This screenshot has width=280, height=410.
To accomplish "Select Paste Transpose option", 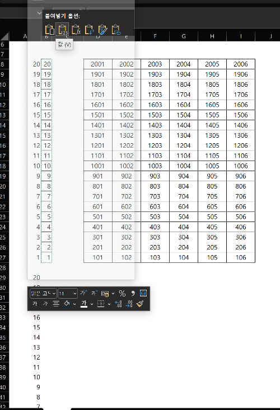I will [x=89, y=30].
